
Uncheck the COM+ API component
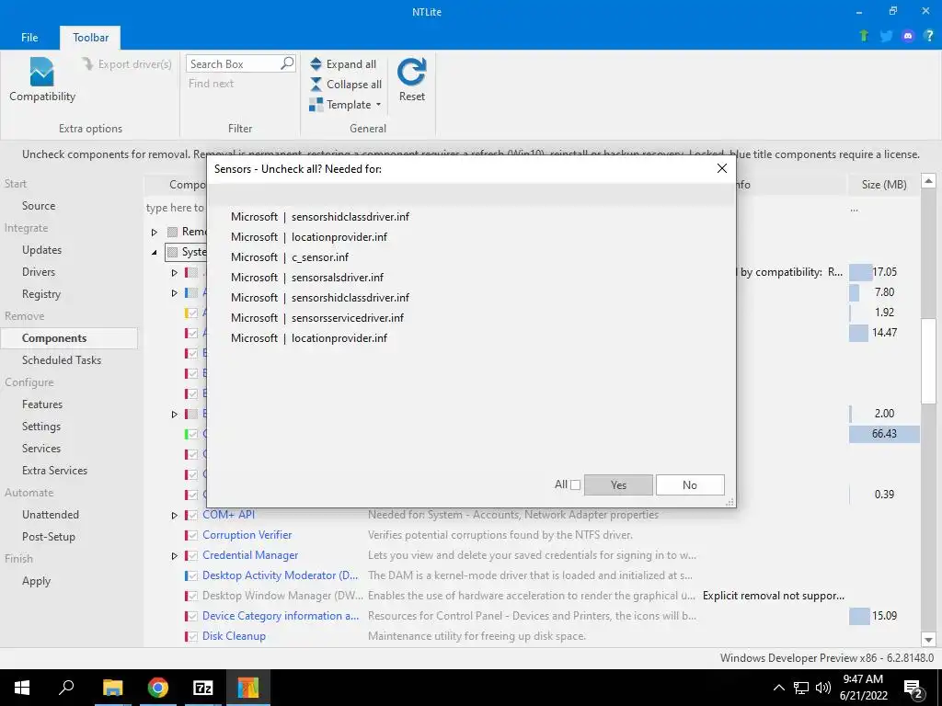[192, 515]
